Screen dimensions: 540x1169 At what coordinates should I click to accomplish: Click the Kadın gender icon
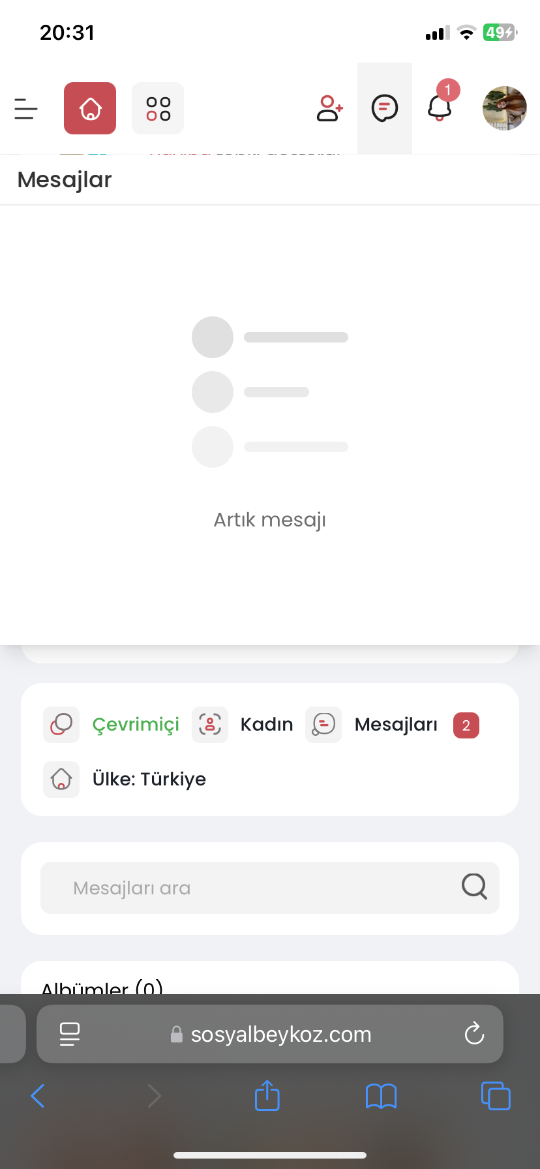click(210, 725)
